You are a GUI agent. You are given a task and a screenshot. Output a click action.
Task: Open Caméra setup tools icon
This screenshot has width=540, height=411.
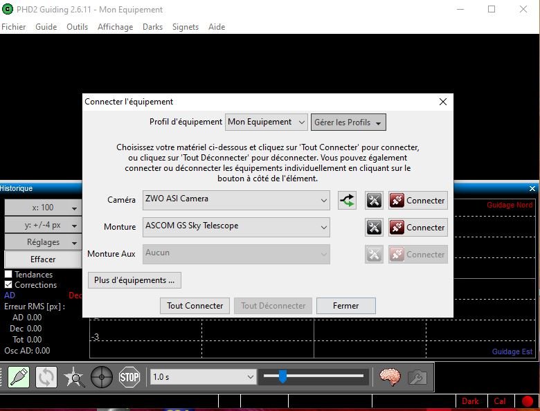coord(374,201)
